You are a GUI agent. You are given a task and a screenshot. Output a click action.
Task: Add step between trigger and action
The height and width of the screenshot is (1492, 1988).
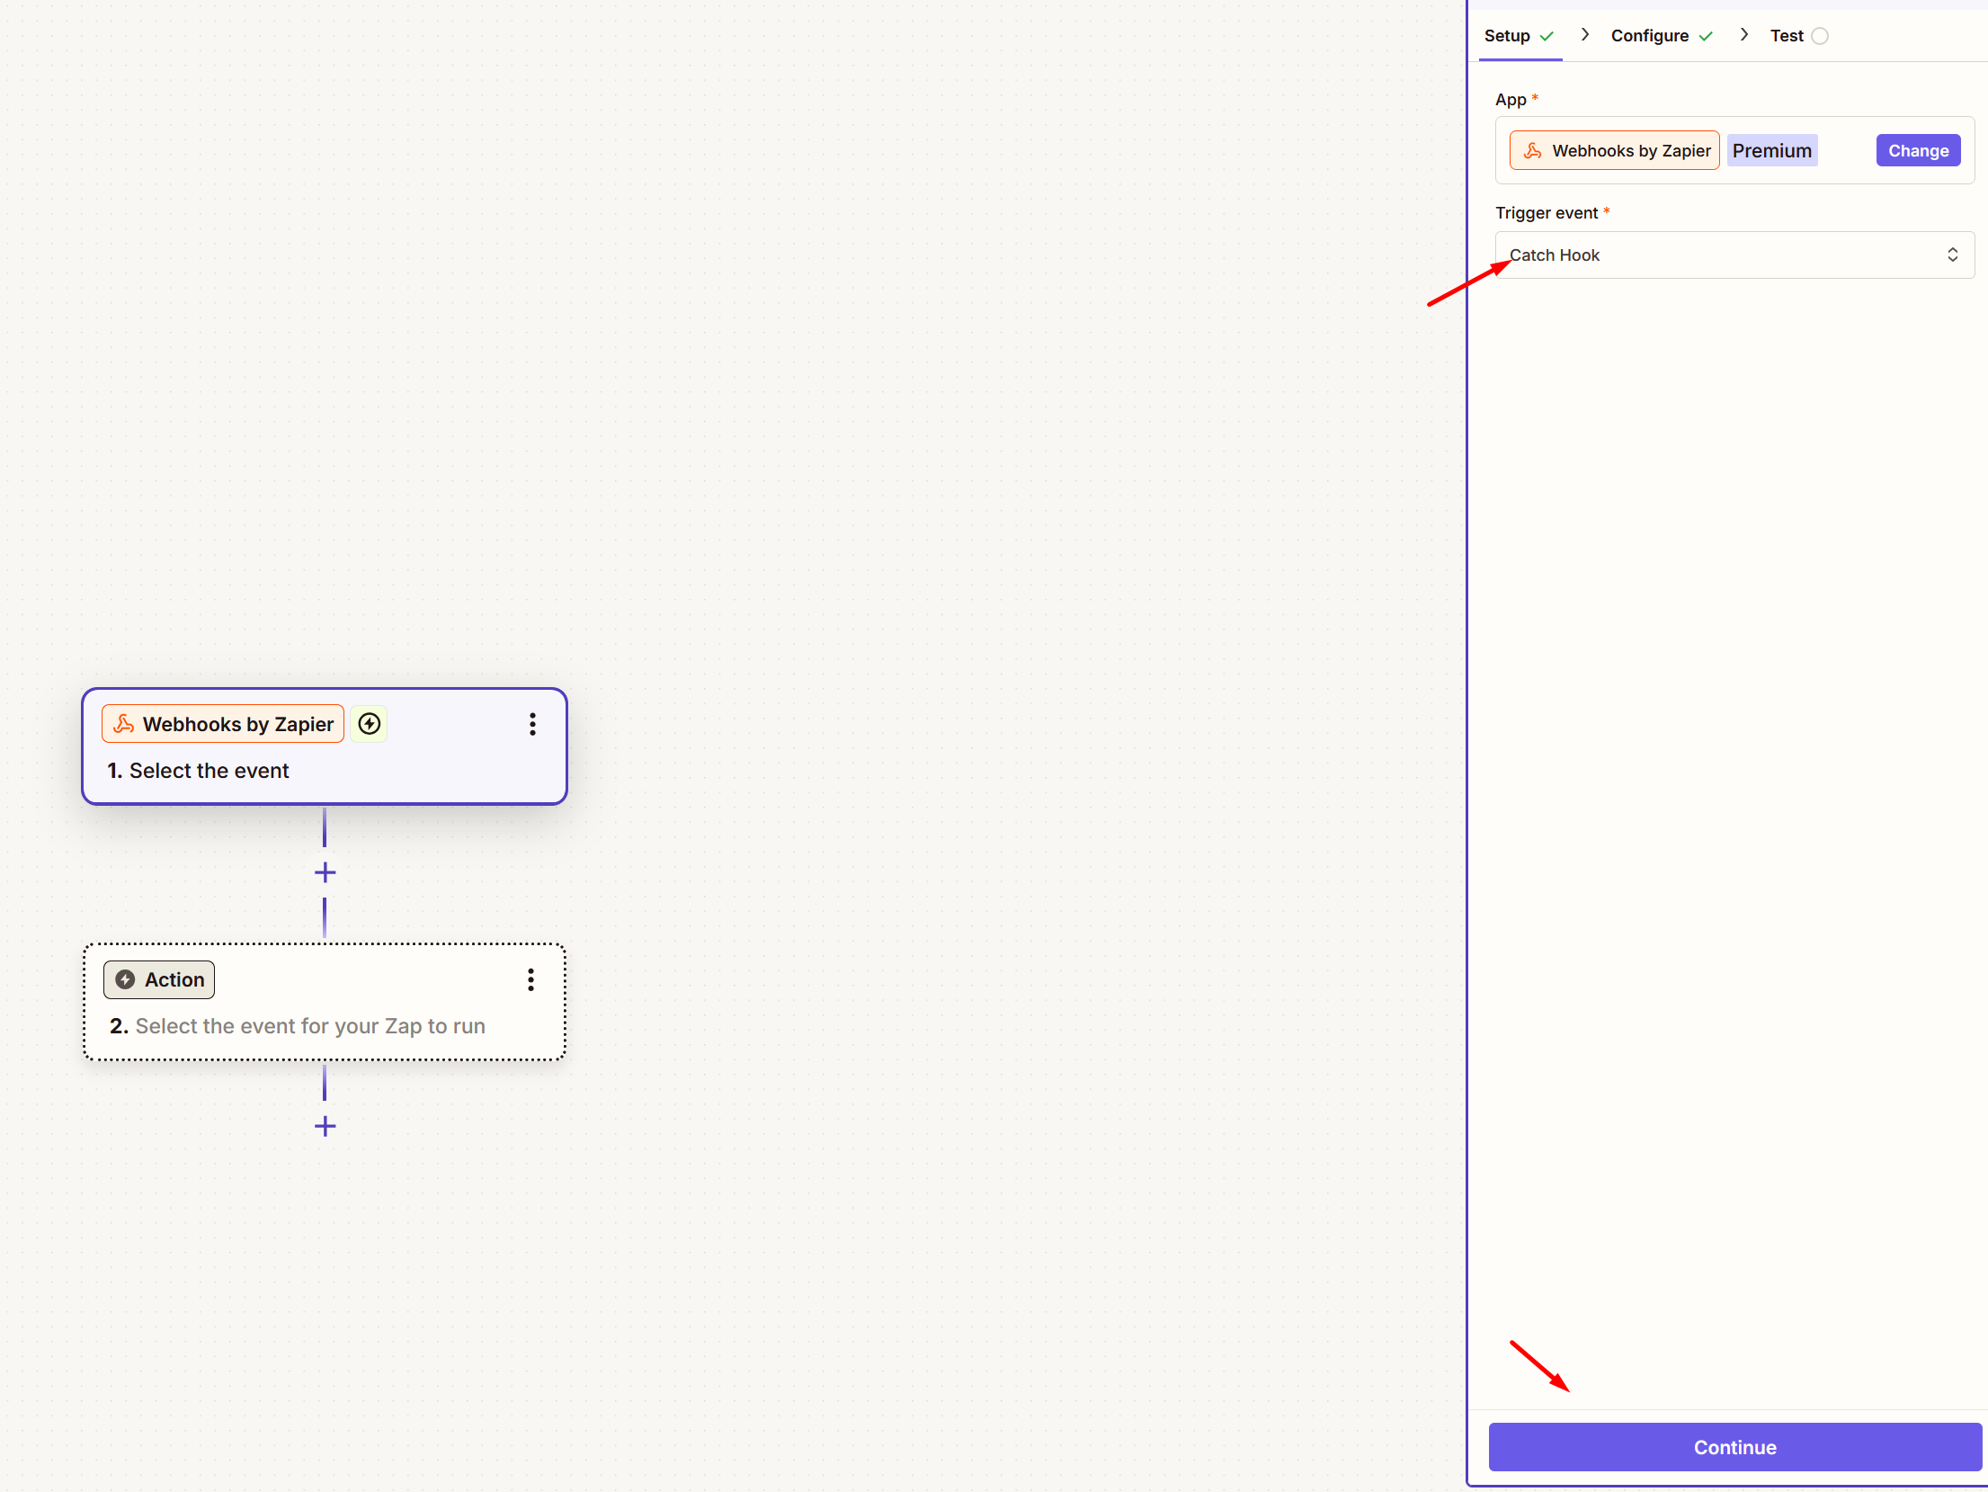pos(325,872)
